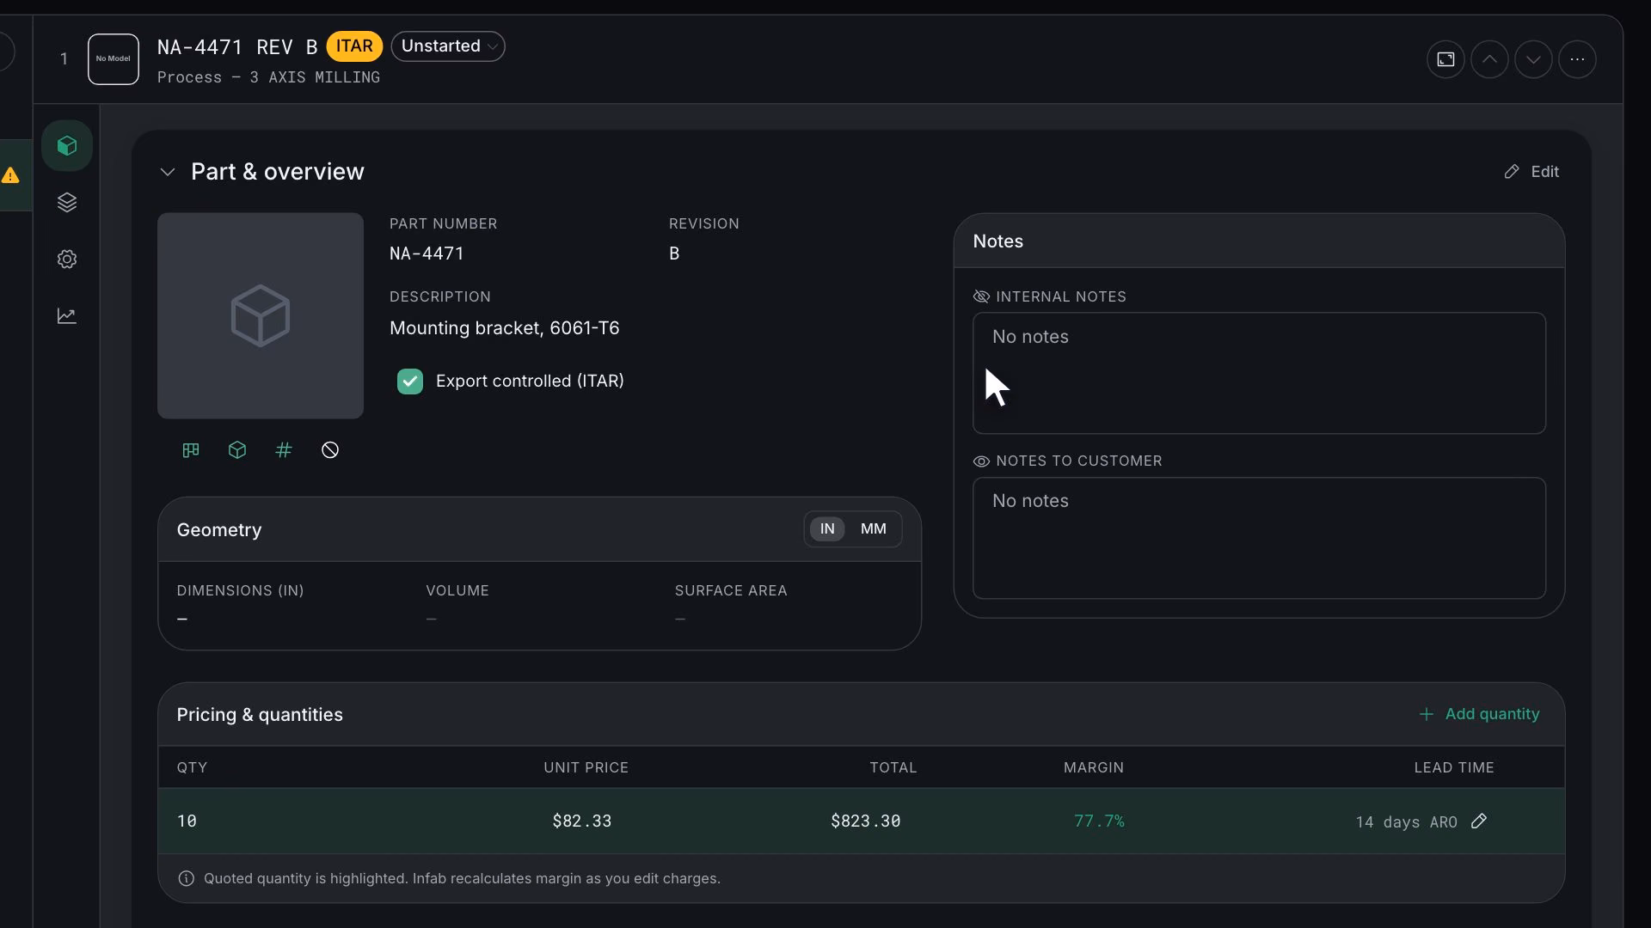Click the ITAR badge in header
The image size is (1651, 928).
354,46
